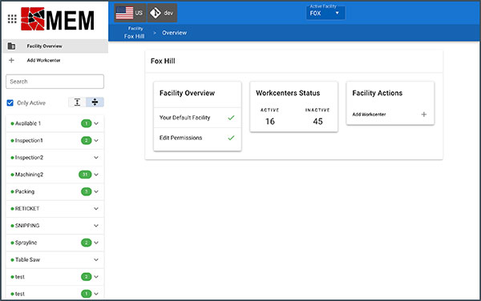
Task: Click the dev git branch icon
Action: click(156, 13)
